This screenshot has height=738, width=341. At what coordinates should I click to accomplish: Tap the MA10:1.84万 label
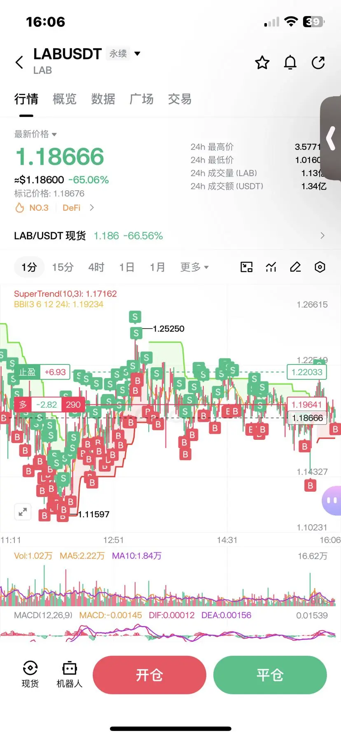(x=137, y=556)
